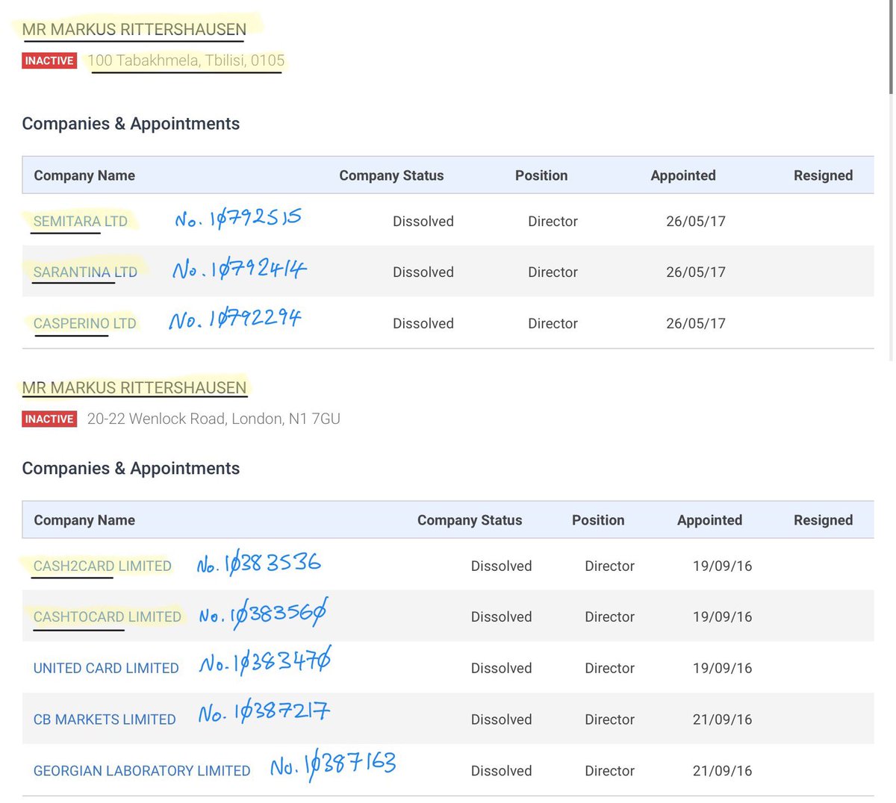Click second table's Company Status header
This screenshot has width=896, height=803.
click(470, 520)
